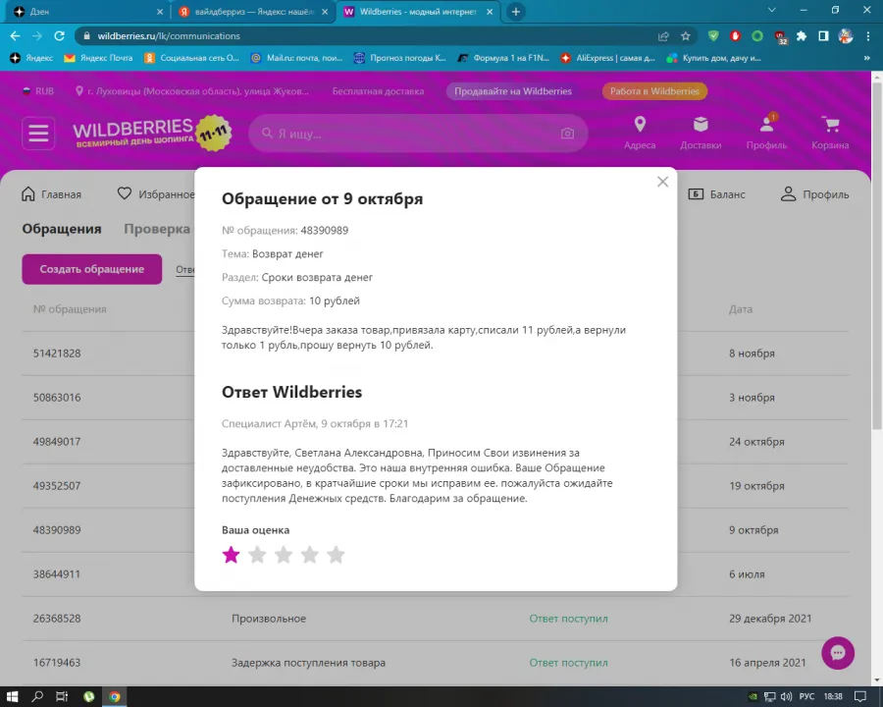Open Профиль in the header

click(766, 134)
